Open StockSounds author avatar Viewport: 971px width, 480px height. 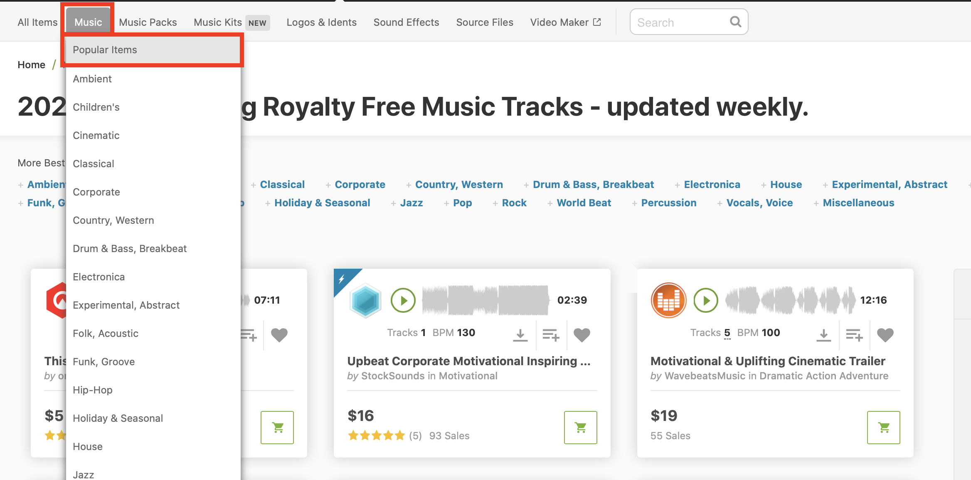pyautogui.click(x=365, y=300)
